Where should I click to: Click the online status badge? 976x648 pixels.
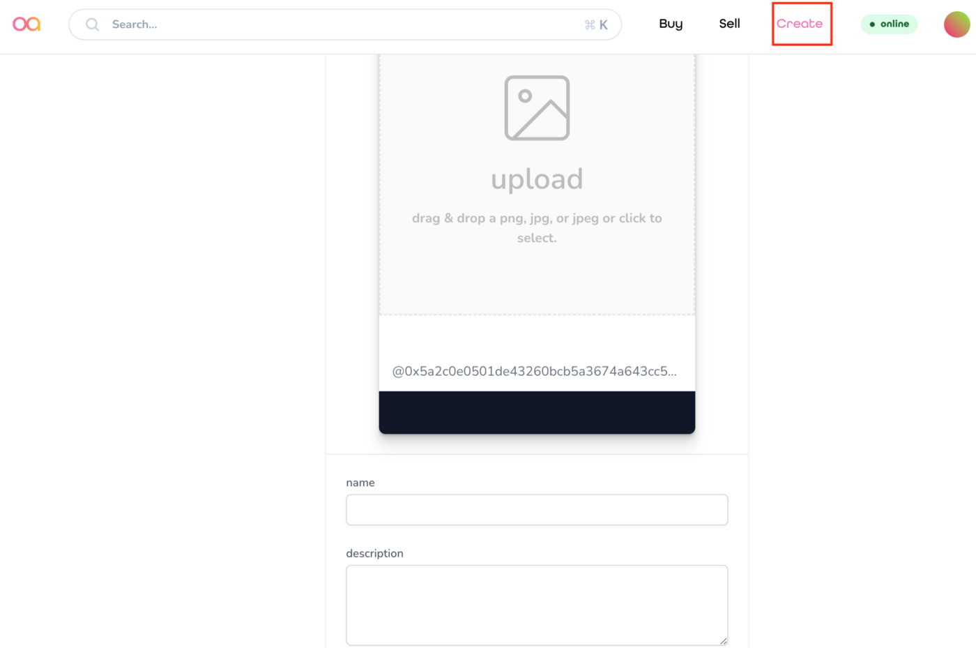coord(889,24)
